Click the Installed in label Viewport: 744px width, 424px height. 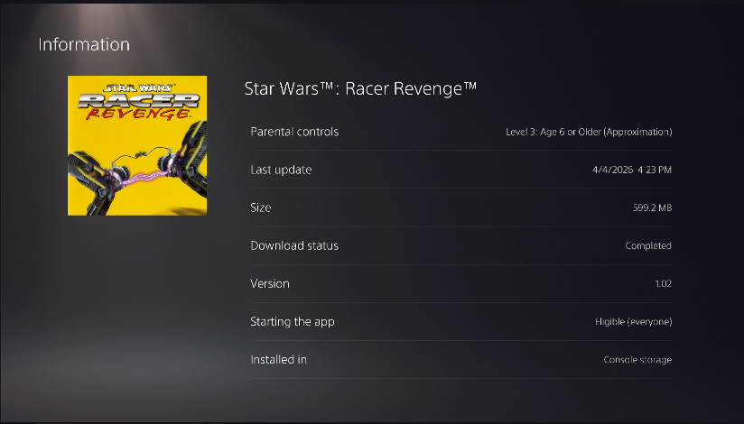(278, 360)
